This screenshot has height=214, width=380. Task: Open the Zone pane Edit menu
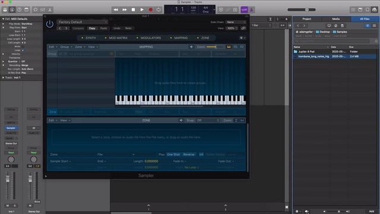(x=53, y=120)
